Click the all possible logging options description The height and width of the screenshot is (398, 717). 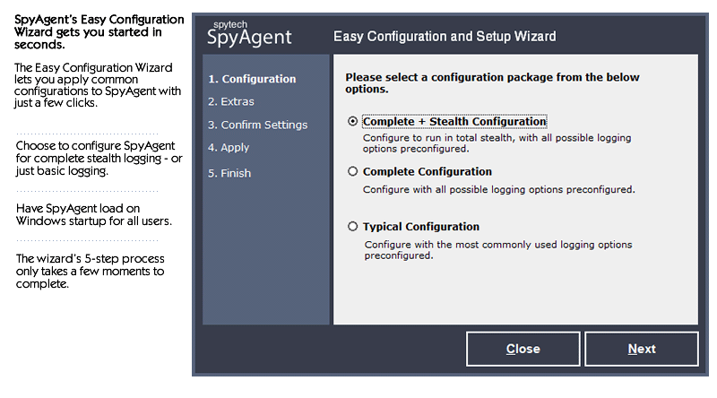(499, 189)
